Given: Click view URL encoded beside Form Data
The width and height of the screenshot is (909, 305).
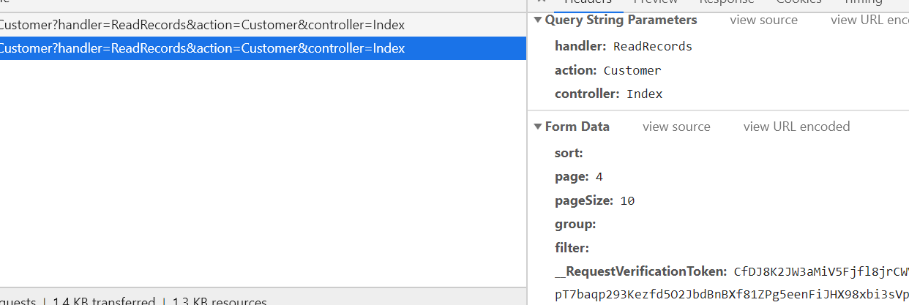Looking at the screenshot, I should [796, 127].
